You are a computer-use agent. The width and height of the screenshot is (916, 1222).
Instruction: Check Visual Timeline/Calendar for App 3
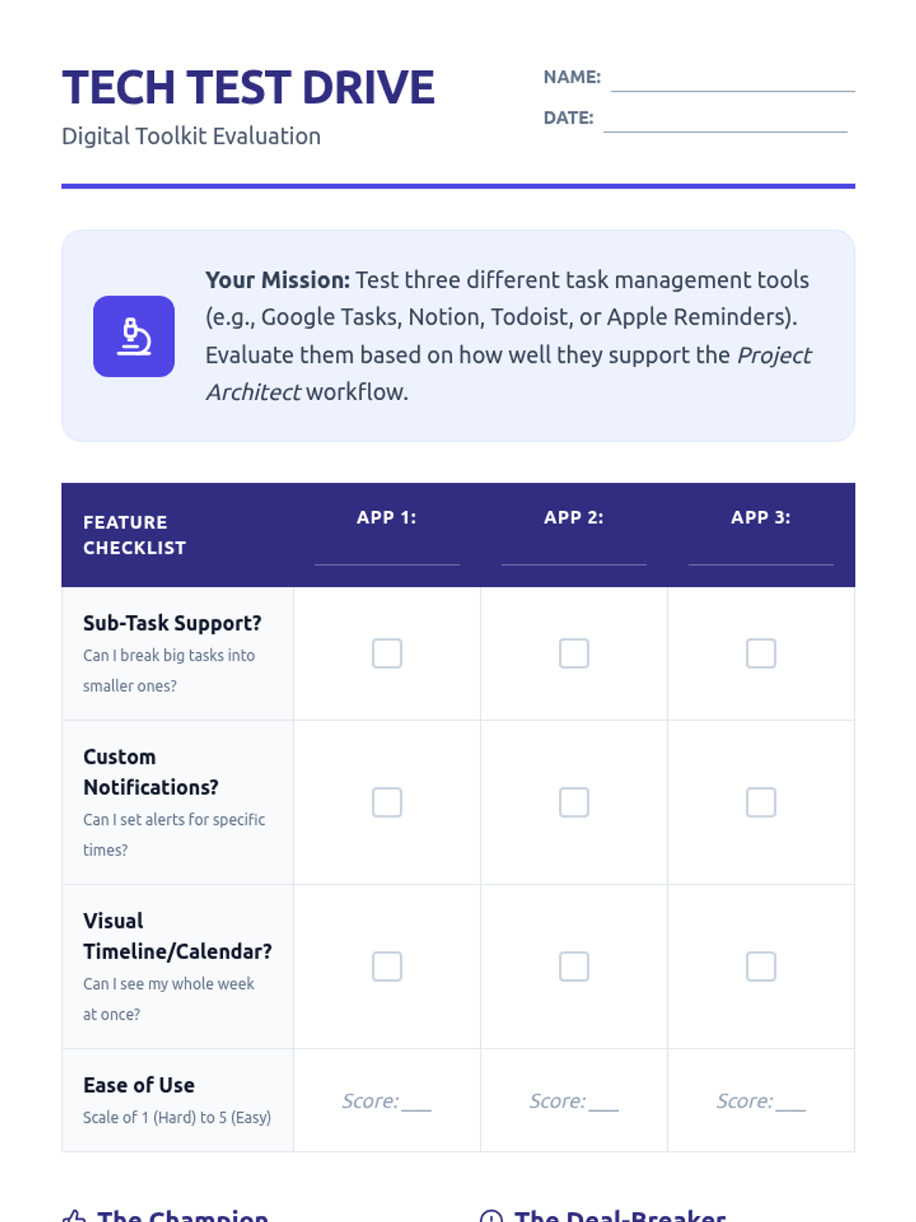pyautogui.click(x=761, y=967)
